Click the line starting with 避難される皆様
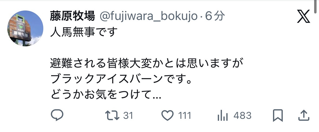319x132 pixels. tap(147, 63)
